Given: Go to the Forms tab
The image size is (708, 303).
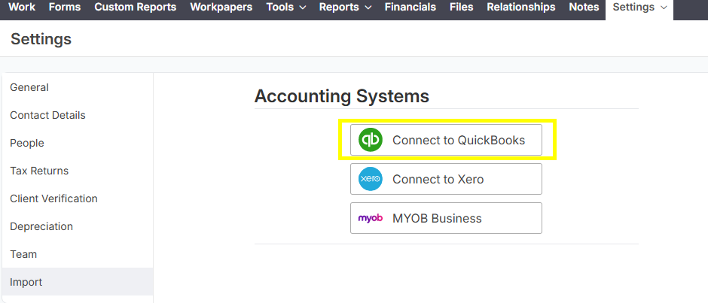Looking at the screenshot, I should tap(65, 8).
